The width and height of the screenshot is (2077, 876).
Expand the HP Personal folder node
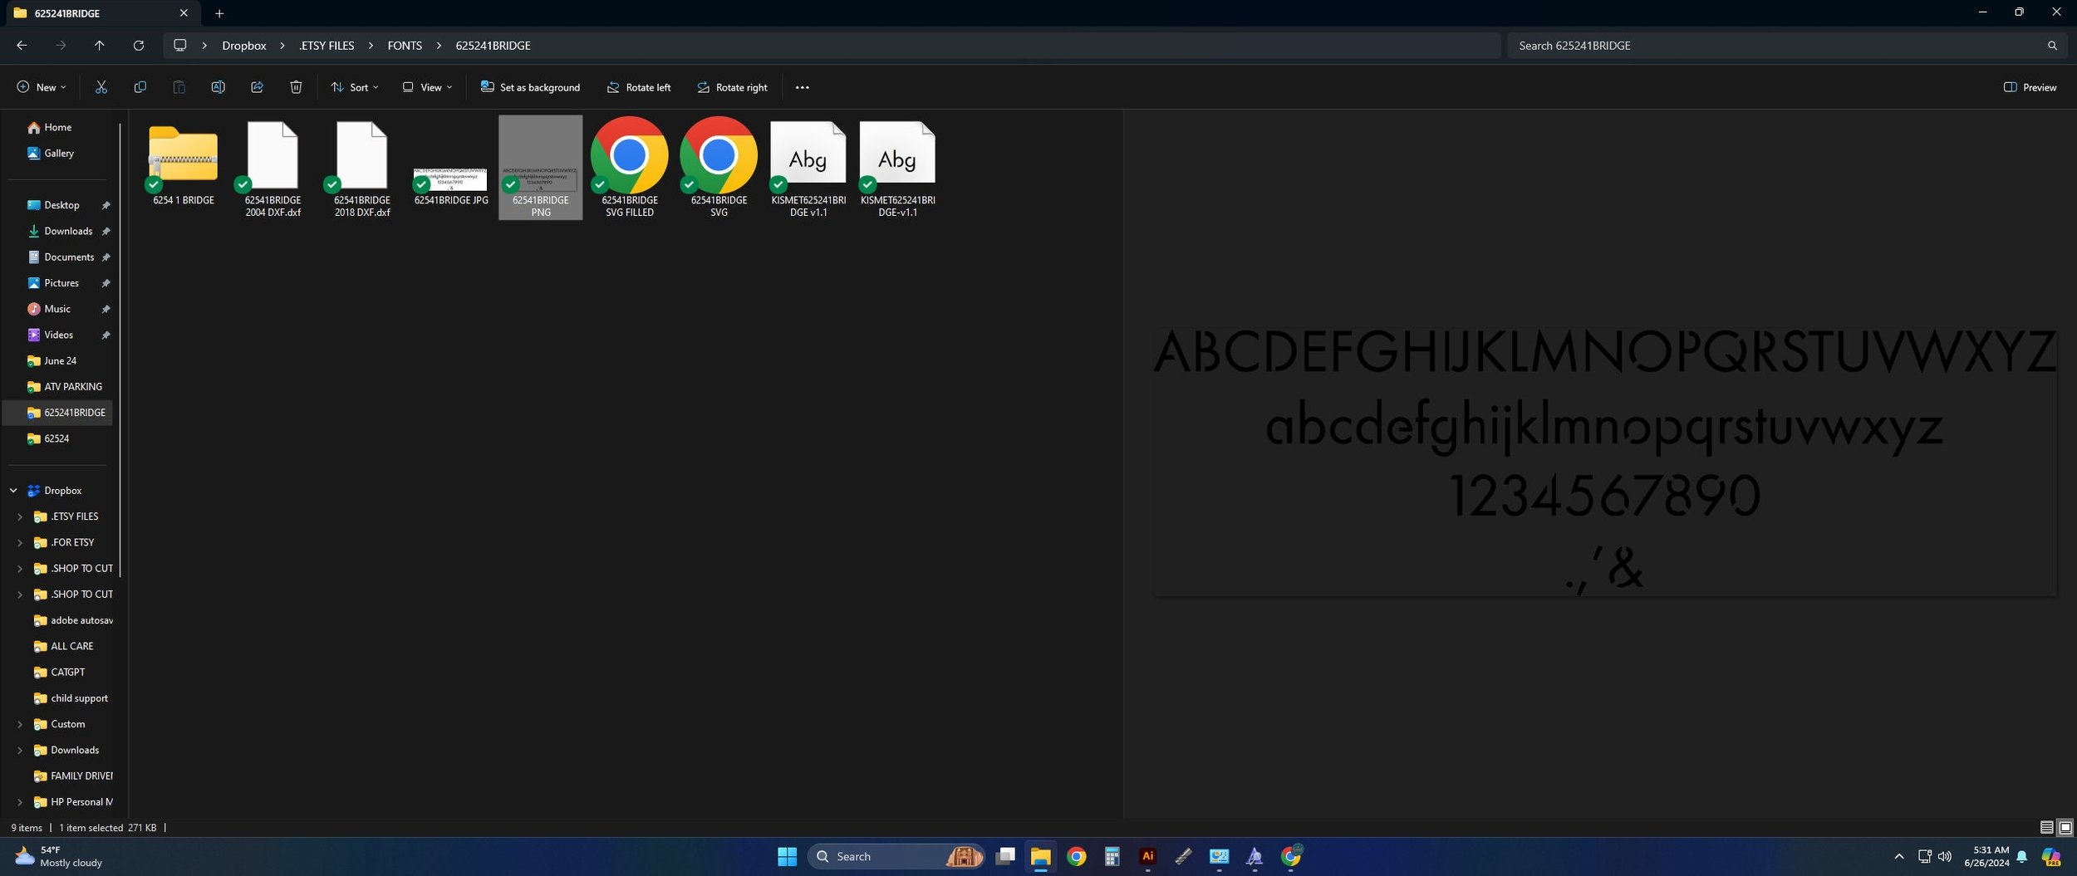coord(20,802)
